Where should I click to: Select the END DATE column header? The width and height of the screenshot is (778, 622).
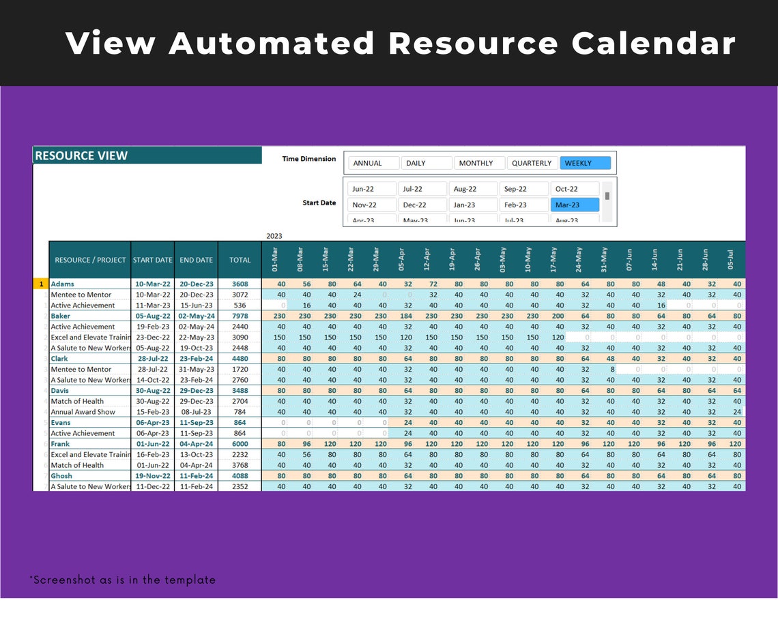click(196, 260)
